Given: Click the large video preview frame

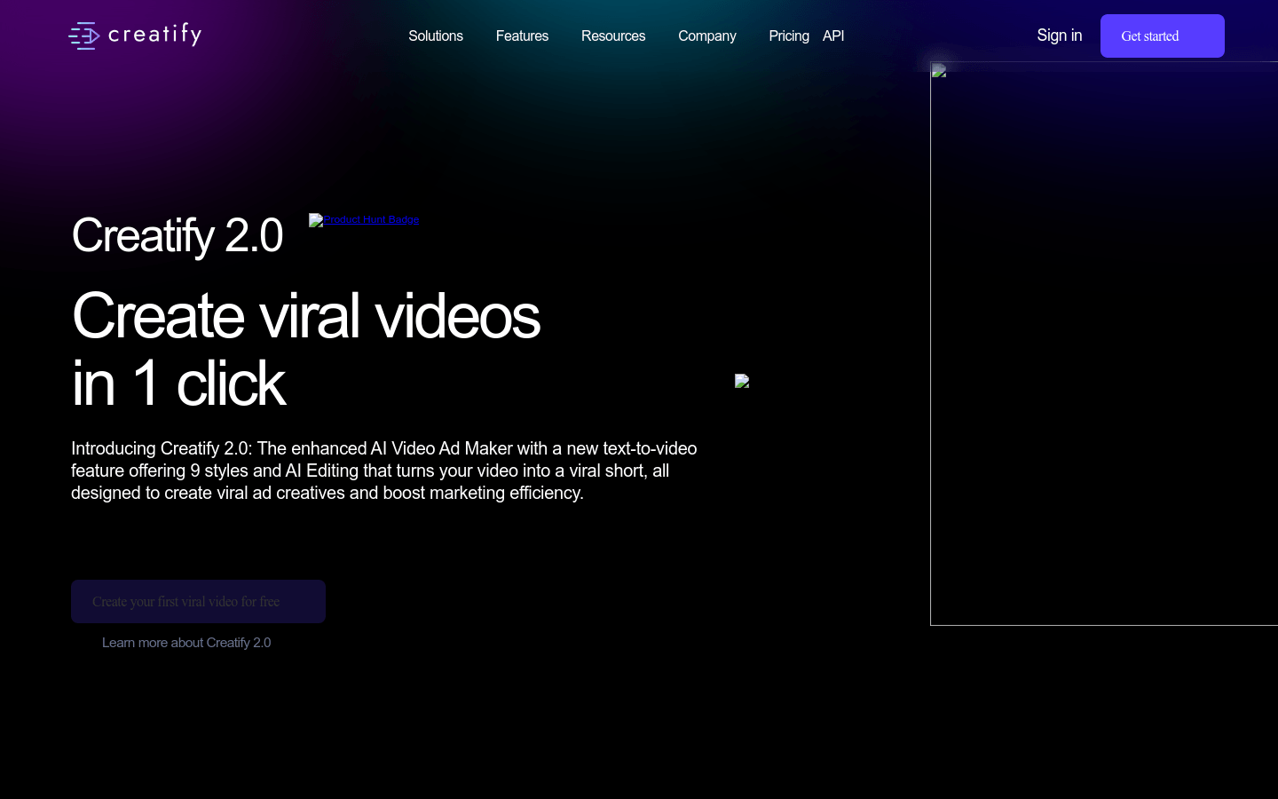Looking at the screenshot, I should 1104,344.
